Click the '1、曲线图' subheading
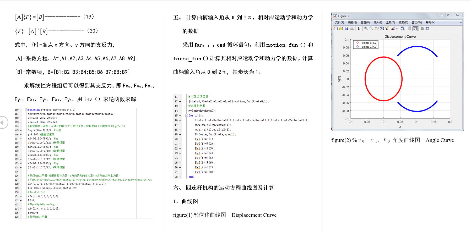The width and height of the screenshot is (471, 231). pos(186,201)
